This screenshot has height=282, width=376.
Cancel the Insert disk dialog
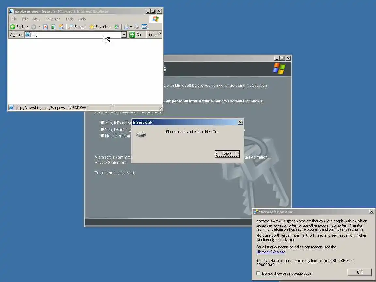pyautogui.click(x=227, y=154)
